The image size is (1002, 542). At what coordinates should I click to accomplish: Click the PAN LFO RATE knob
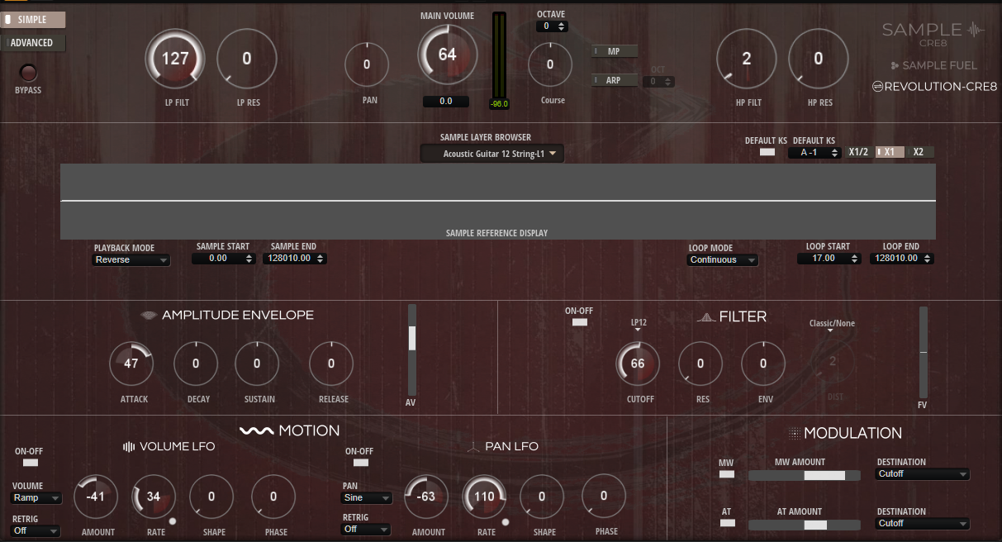pos(484,497)
